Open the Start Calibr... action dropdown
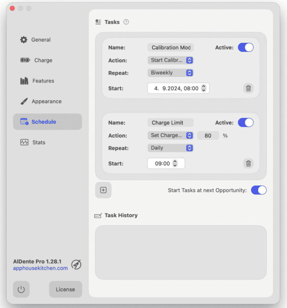 [x=170, y=60]
